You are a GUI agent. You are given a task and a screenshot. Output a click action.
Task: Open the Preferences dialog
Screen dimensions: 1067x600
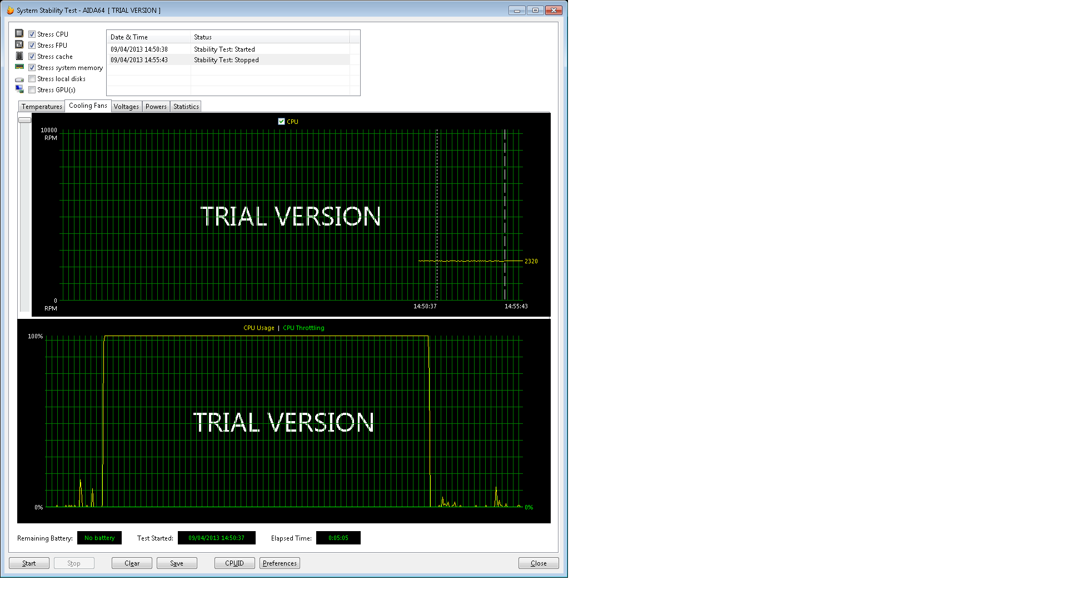[280, 563]
